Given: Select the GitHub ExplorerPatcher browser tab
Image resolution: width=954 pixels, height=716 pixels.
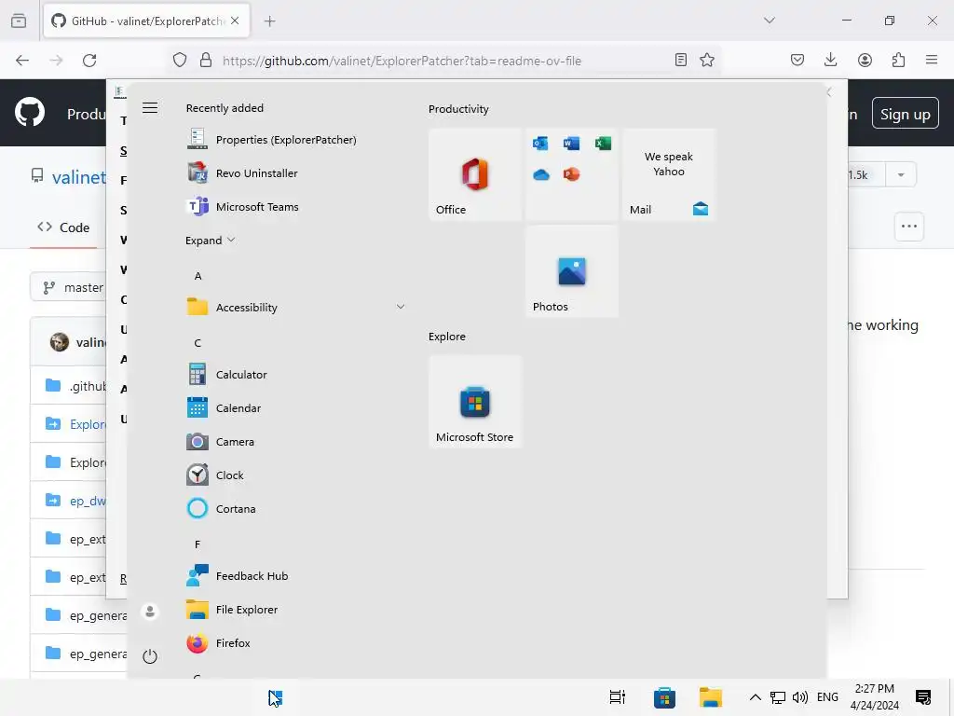Looking at the screenshot, I should 146,21.
